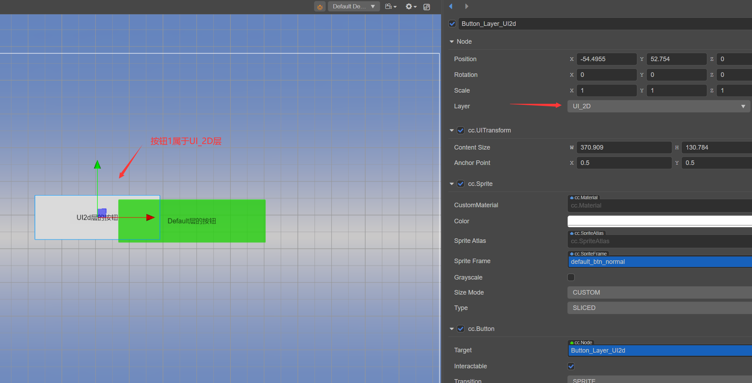The image size is (752, 383).
Task: Open the Default De... dropdown
Action: (x=353, y=7)
